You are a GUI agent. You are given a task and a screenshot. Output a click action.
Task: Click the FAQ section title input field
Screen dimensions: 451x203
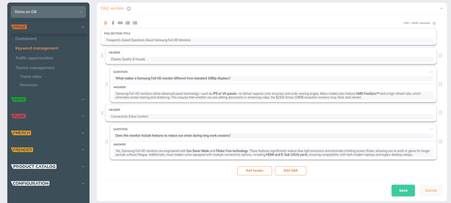point(269,40)
